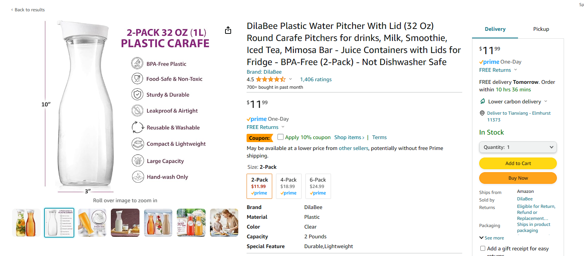Expand the See more details section
584x256 pixels.
492,238
